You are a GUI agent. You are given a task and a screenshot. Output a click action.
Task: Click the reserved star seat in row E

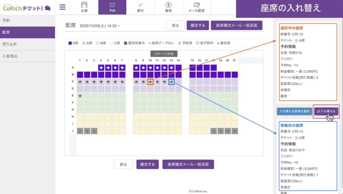click(x=80, y=96)
